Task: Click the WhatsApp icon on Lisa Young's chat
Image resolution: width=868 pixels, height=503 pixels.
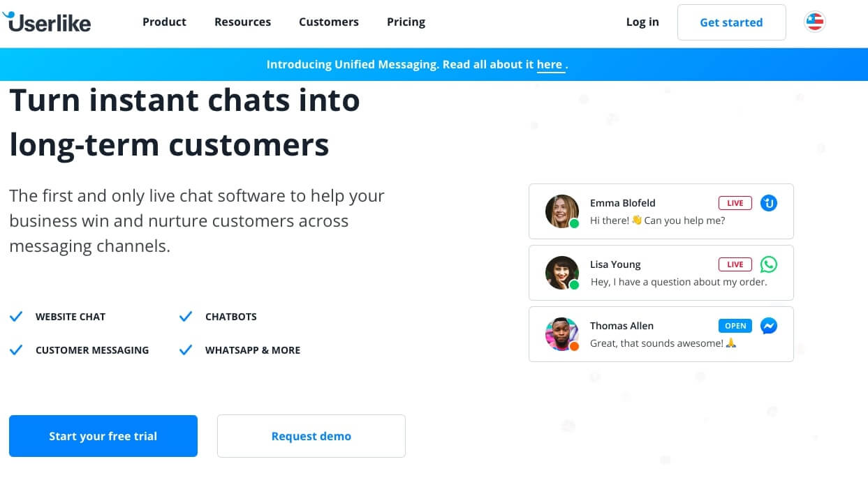Action: 769,264
